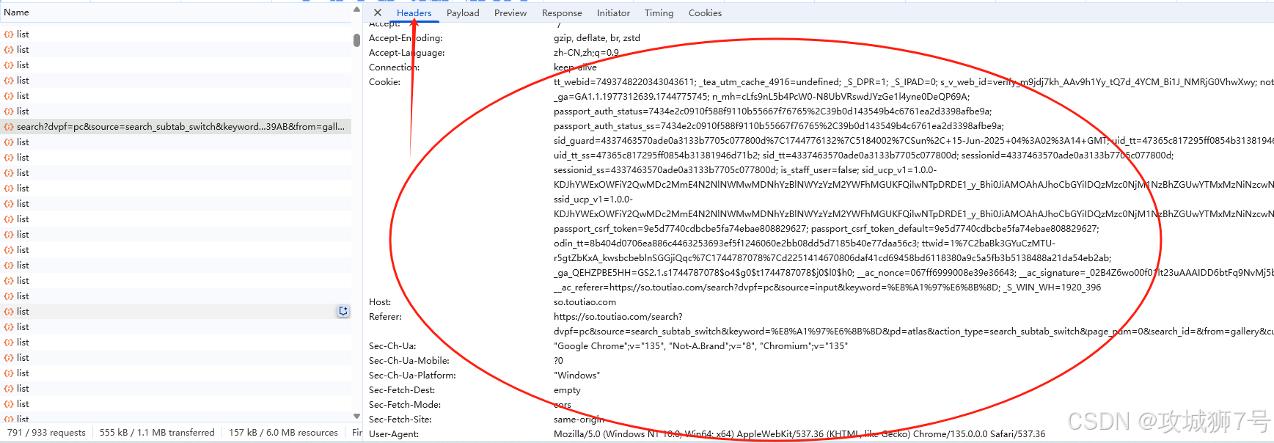
Task: Click the '?0' Sec-Ch-Ua-Mobile value
Action: point(558,361)
